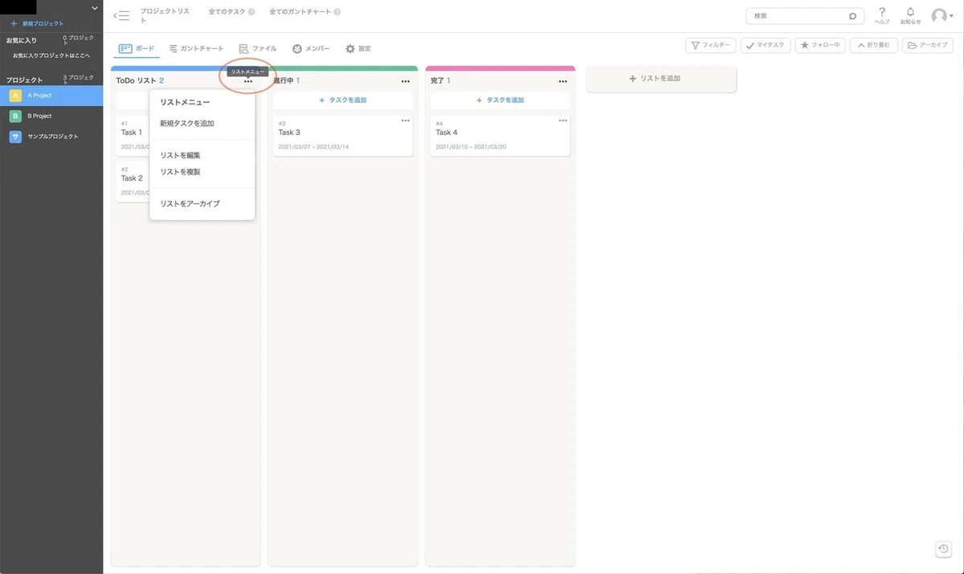Click the blue サ project icon

(15, 136)
